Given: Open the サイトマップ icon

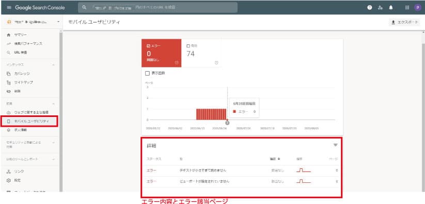Looking at the screenshot, I should tap(9, 82).
